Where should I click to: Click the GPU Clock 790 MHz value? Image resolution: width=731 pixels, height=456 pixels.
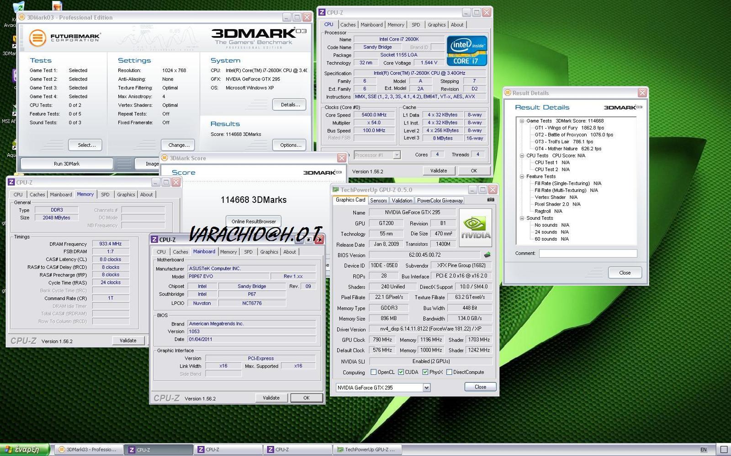coord(382,340)
